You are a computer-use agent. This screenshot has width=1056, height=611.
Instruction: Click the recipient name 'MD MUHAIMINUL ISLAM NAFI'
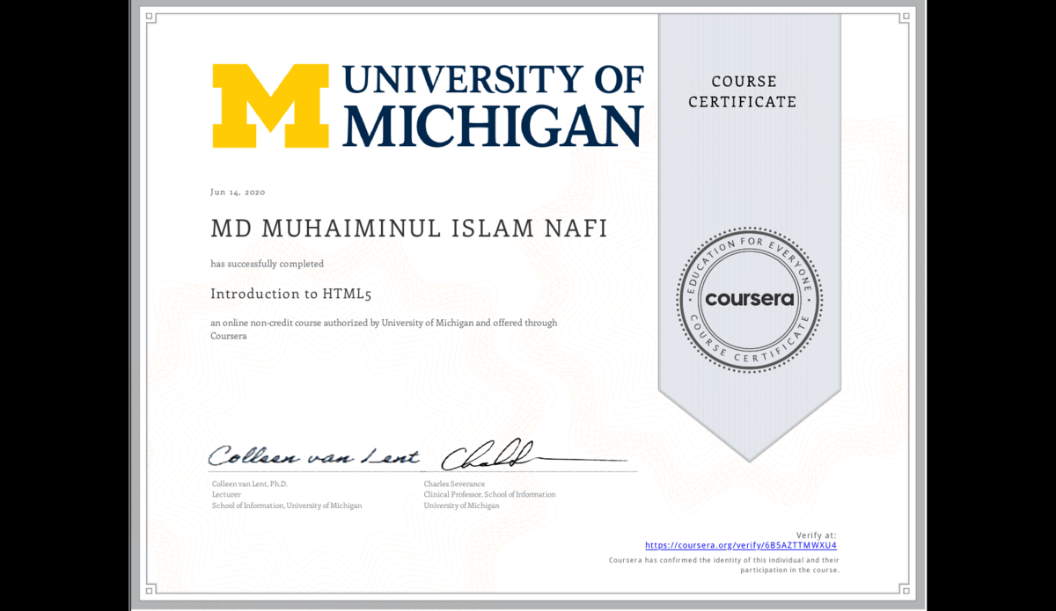pos(409,229)
